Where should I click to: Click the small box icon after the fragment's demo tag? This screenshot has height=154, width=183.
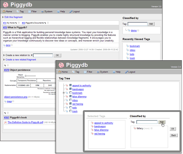tap(12, 45)
